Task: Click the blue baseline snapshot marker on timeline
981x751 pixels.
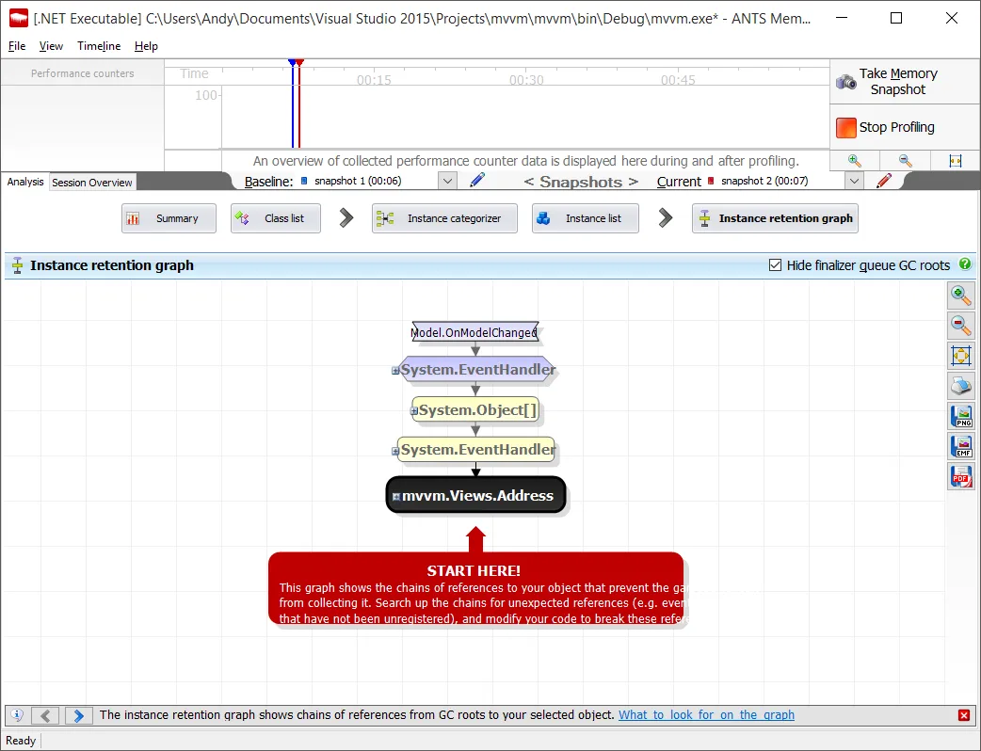Action: point(292,62)
